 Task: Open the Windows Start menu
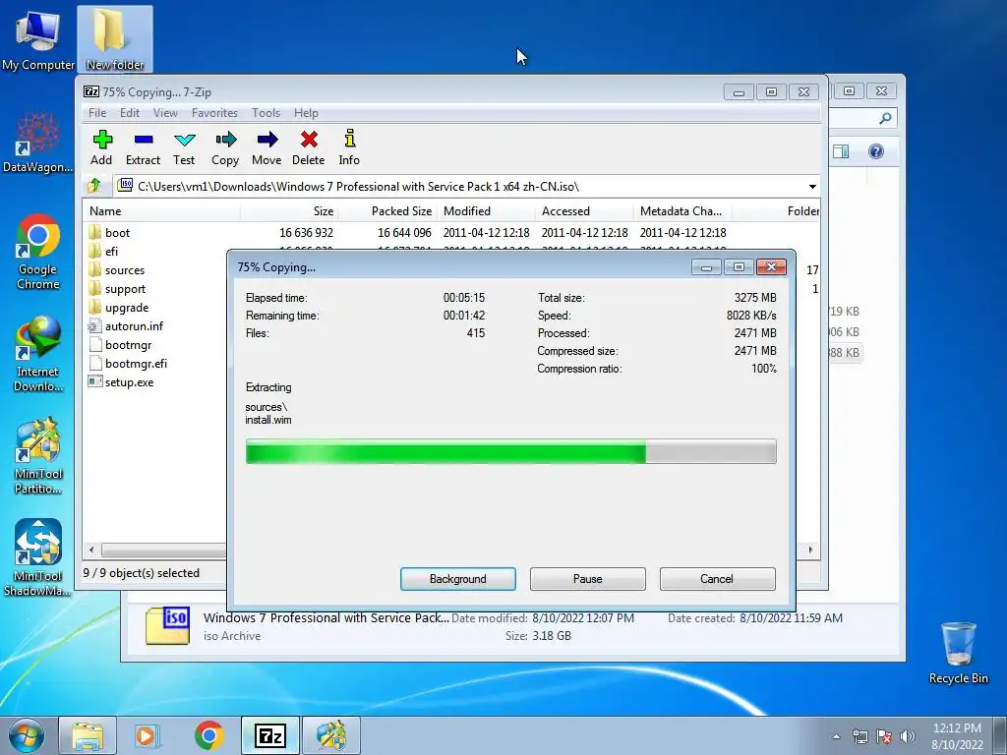pos(26,735)
